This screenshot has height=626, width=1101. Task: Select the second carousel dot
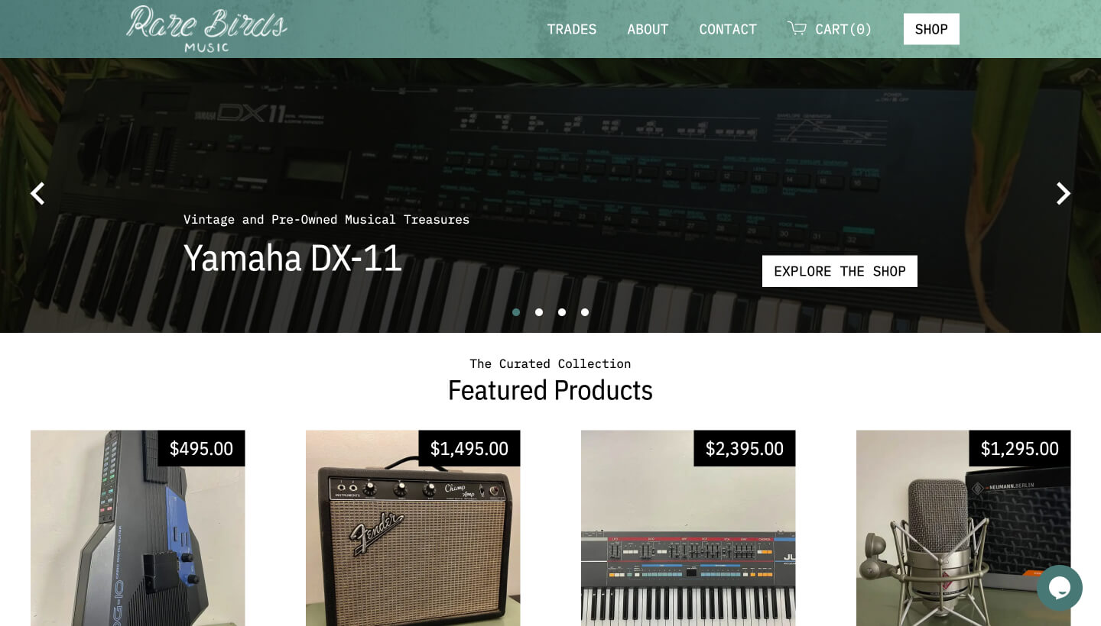tap(539, 312)
